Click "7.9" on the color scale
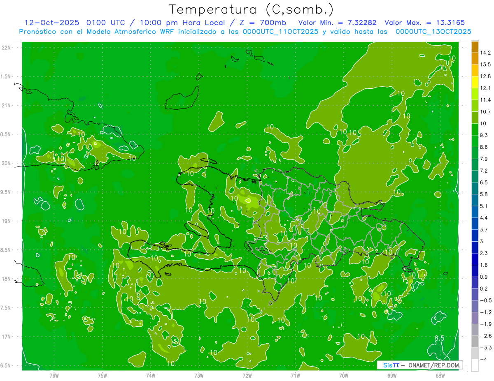This screenshot has height=381, width=494. tap(484, 159)
